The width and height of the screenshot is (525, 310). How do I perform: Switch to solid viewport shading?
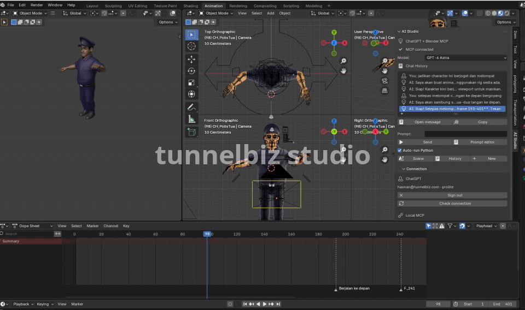pos(494,13)
